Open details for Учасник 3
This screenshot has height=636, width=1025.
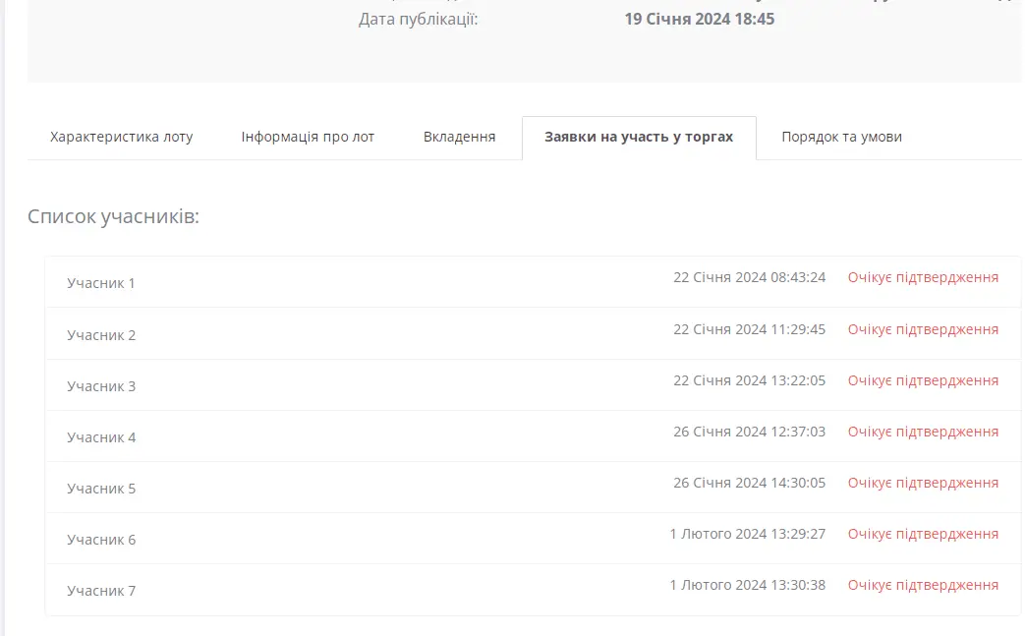click(x=101, y=385)
